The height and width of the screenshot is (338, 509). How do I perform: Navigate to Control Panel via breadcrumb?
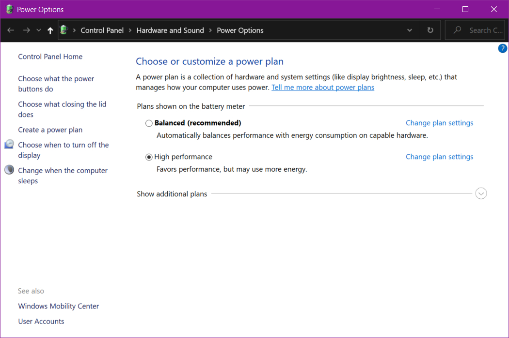coord(102,30)
